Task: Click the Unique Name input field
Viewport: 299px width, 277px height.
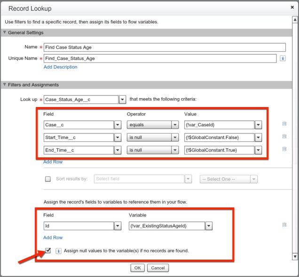Action: pyautogui.click(x=160, y=58)
